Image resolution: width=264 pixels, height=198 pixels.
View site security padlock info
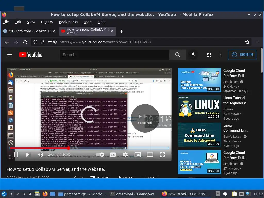click(43, 42)
